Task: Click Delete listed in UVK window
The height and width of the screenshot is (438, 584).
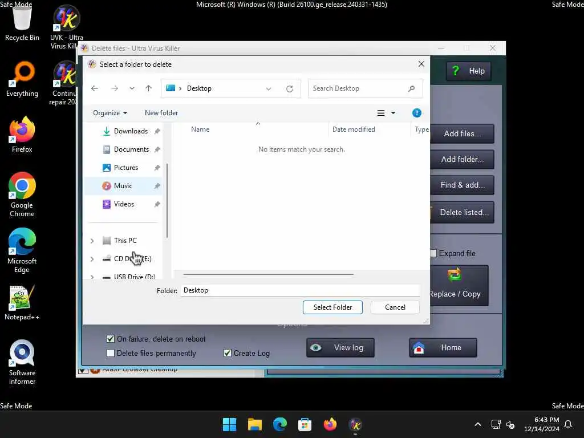Action: coord(462,212)
